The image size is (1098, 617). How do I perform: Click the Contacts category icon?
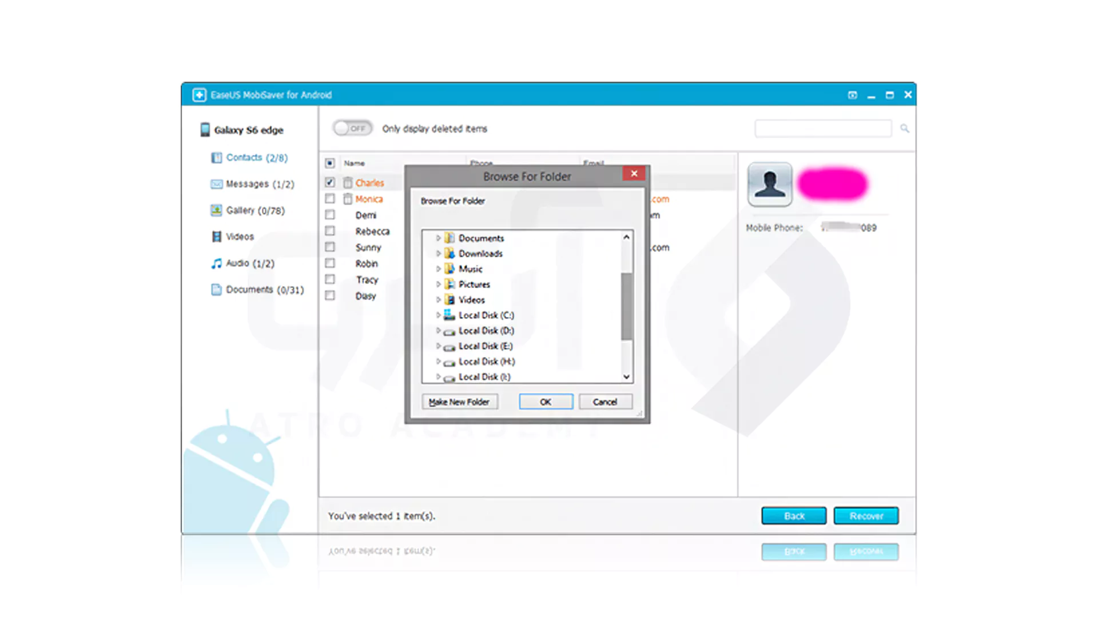(x=216, y=158)
